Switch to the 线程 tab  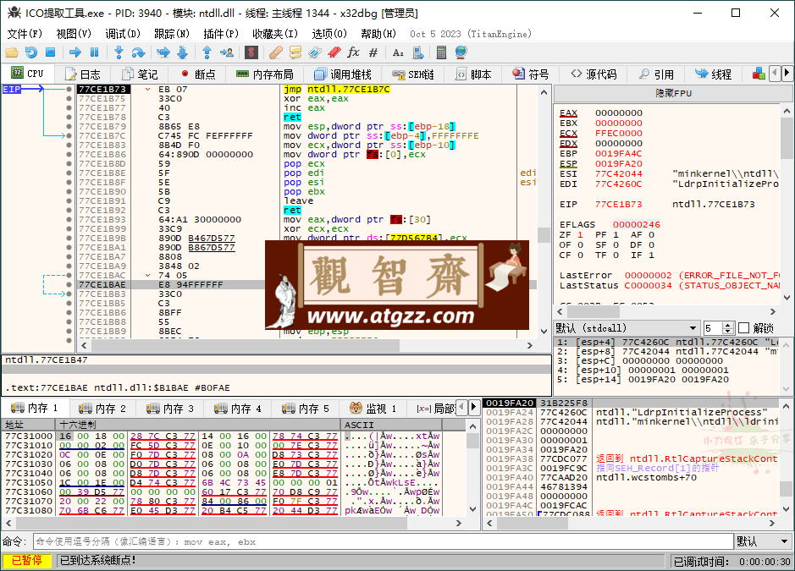pyautogui.click(x=714, y=74)
